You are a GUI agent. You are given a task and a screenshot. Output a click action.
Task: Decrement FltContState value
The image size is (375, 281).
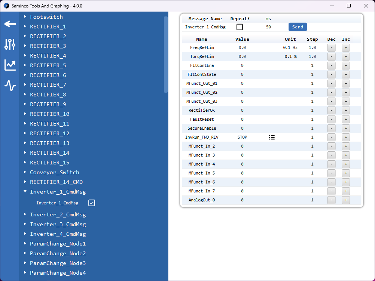[x=331, y=74]
